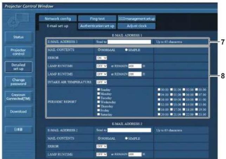Open the Network config tab
The image size is (226, 159).
coord(58,19)
